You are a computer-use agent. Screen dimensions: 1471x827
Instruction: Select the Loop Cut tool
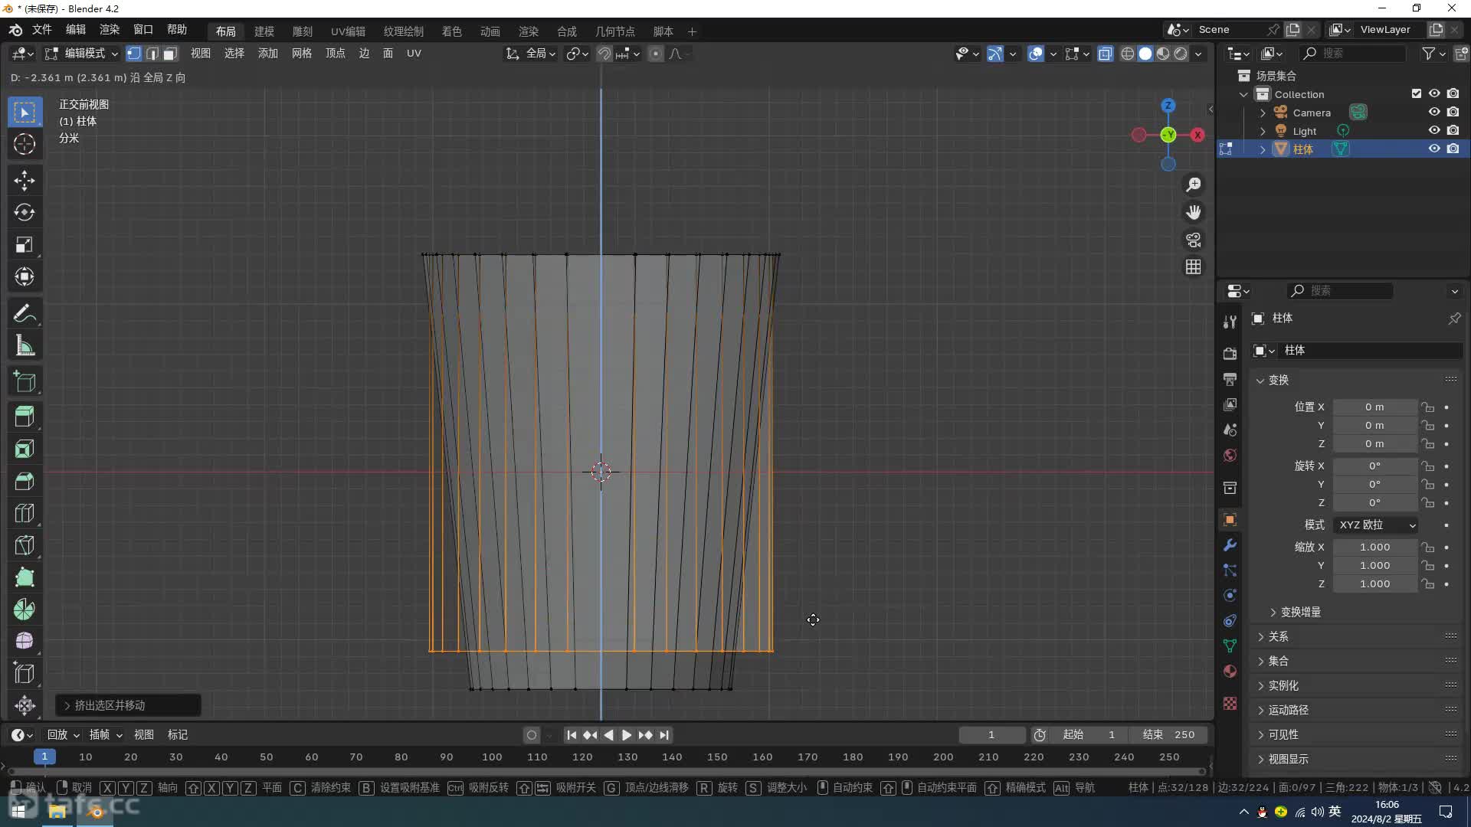(x=25, y=513)
